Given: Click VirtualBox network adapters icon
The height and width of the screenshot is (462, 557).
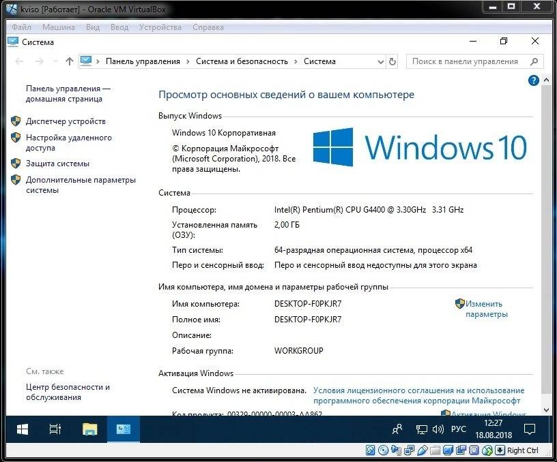Looking at the screenshot, I should [410, 450].
